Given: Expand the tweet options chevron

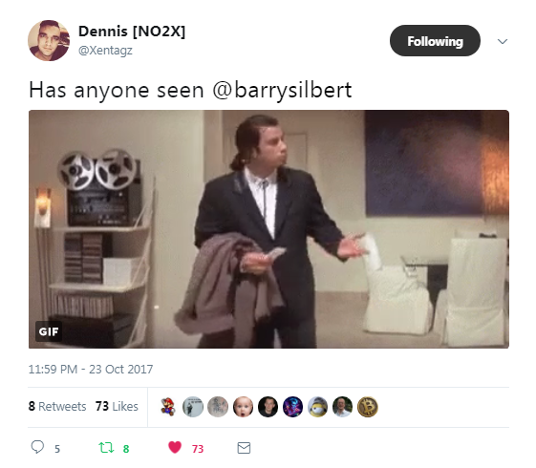Looking at the screenshot, I should coord(503,41).
